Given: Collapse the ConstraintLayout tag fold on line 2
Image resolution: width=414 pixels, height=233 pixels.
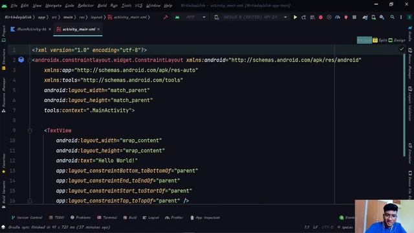Looking at the screenshot, I should click(x=30, y=60).
